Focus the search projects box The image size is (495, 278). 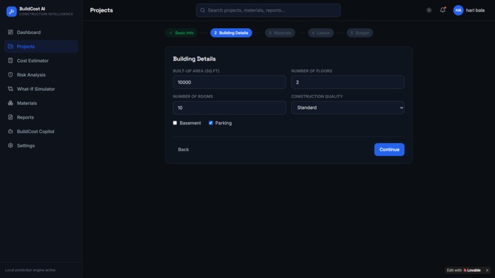click(x=268, y=10)
